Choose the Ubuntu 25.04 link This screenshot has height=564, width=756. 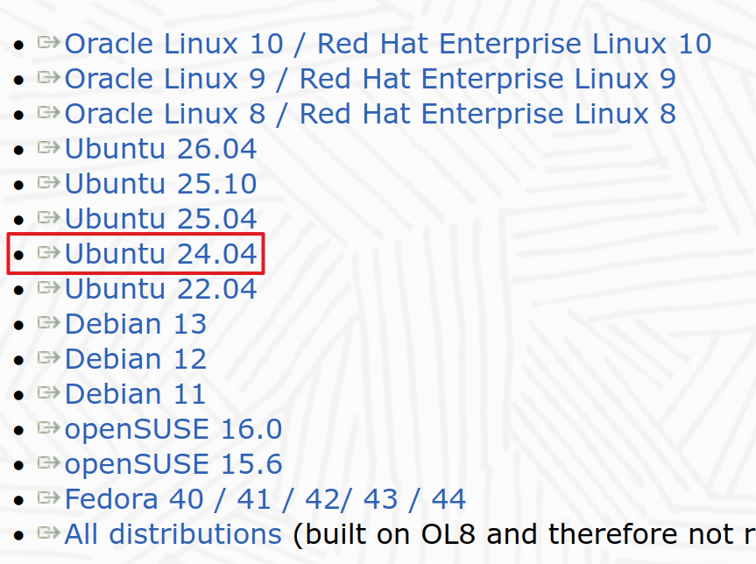pyautogui.click(x=160, y=219)
